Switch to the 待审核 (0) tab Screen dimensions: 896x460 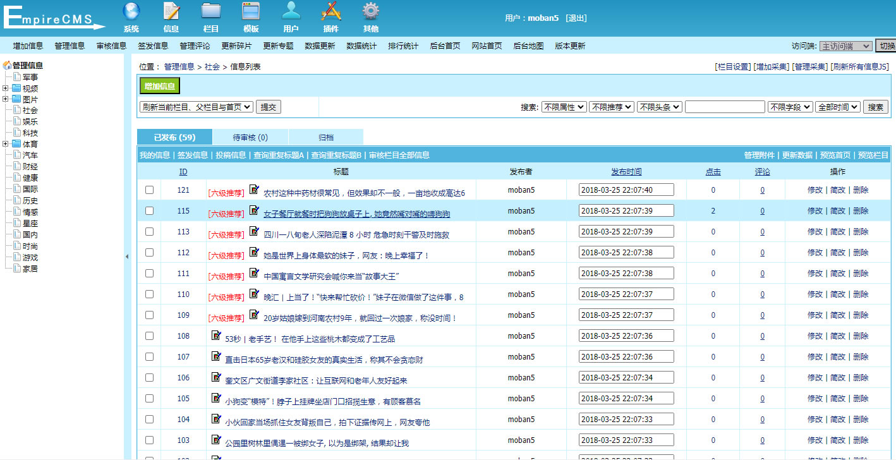pos(250,137)
